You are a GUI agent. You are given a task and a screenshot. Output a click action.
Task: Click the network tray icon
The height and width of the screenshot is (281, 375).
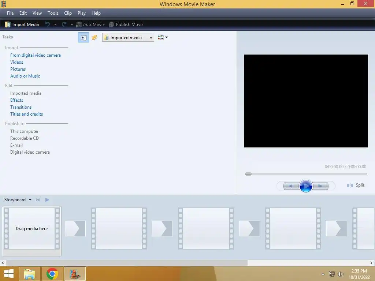coord(332,274)
